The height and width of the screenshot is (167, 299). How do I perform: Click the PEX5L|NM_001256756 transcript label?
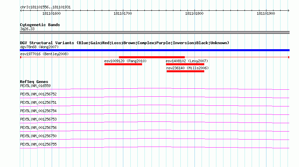click(38, 128)
